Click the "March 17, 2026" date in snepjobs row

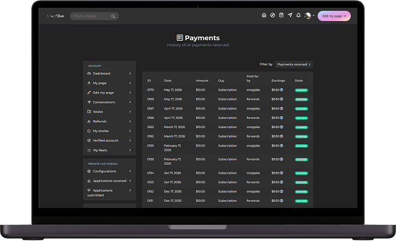coord(175,127)
